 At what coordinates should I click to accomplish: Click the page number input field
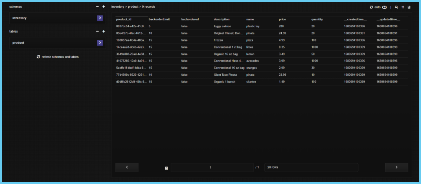(210, 167)
